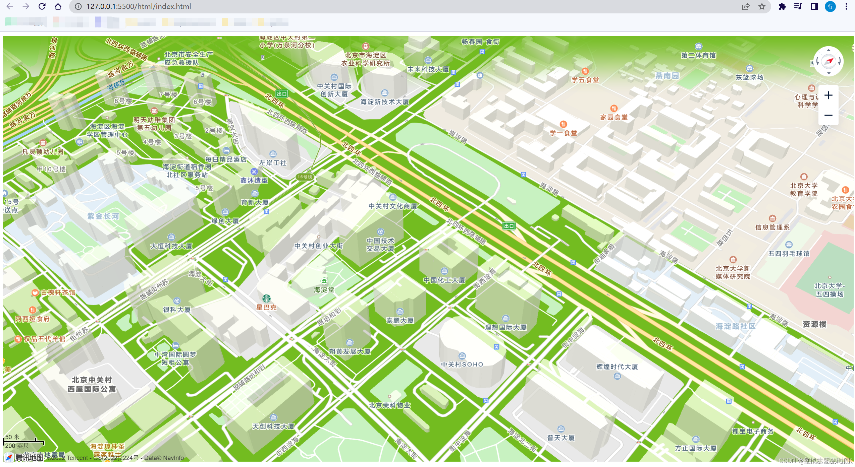
Task: Click the Tencent Maps logo
Action: (x=23, y=457)
